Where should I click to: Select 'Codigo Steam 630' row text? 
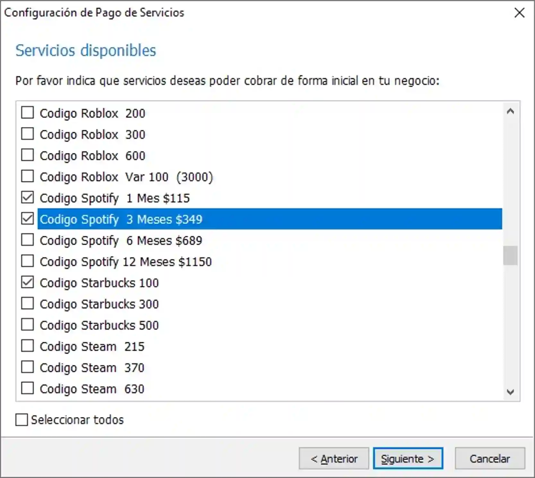(92, 389)
